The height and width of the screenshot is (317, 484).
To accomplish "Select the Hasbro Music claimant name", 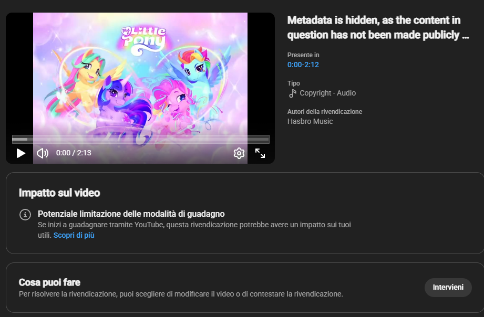I will coord(310,121).
